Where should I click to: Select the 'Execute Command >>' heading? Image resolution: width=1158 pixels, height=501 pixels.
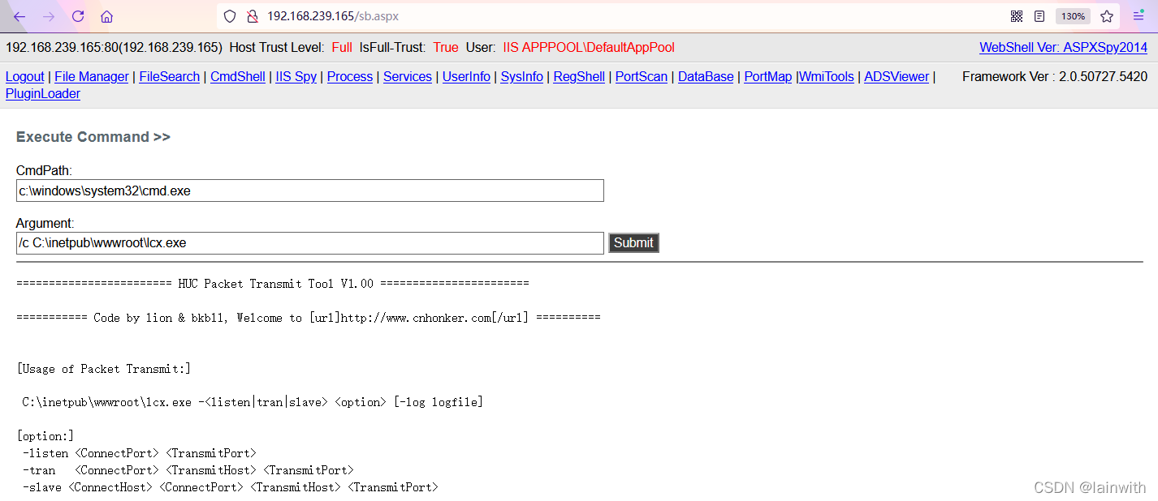tap(93, 137)
